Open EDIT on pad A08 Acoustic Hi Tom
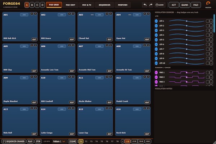Image resolution: width=216 pixels, height=144 pixels. click(x=147, y=71)
